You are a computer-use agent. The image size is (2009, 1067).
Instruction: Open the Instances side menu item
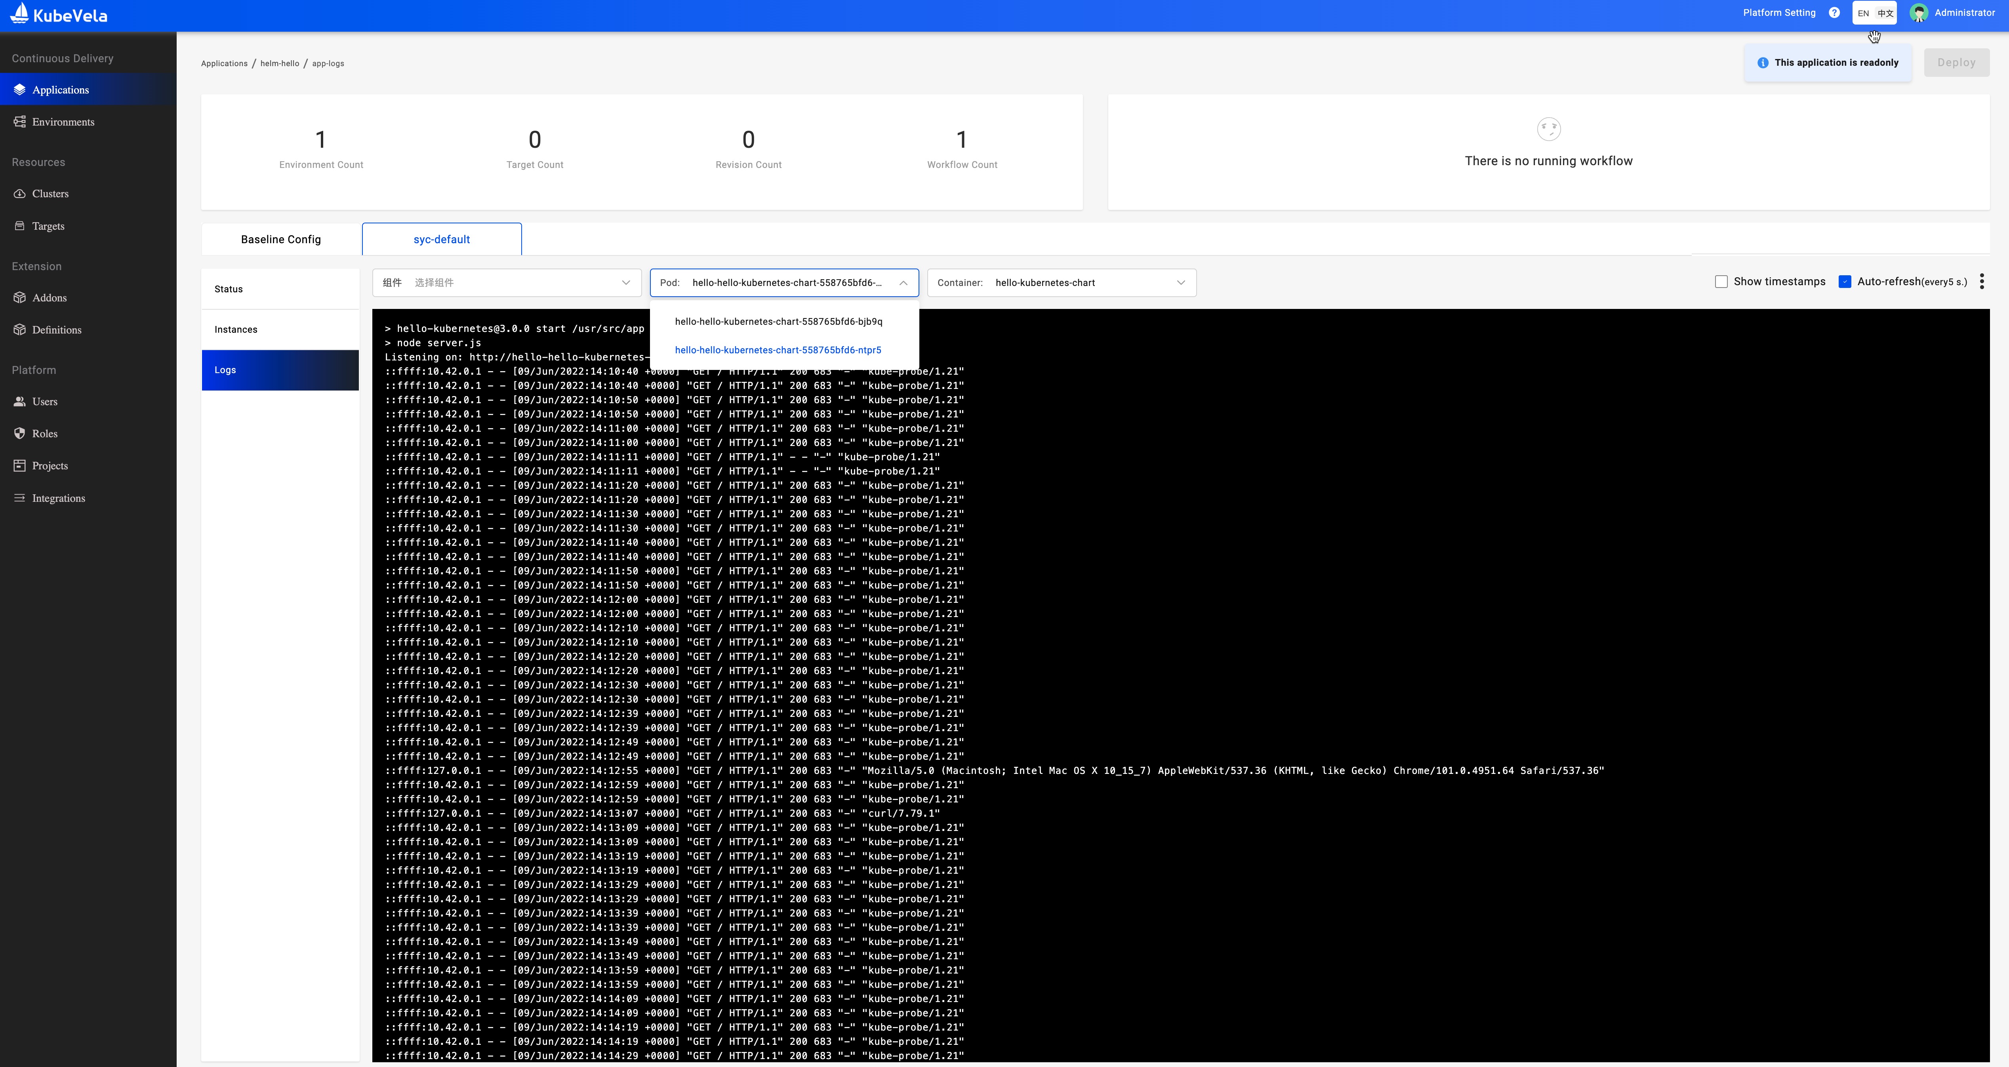pyautogui.click(x=236, y=329)
